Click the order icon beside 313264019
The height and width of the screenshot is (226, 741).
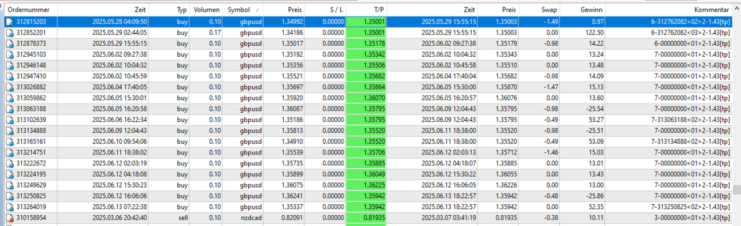9,207
